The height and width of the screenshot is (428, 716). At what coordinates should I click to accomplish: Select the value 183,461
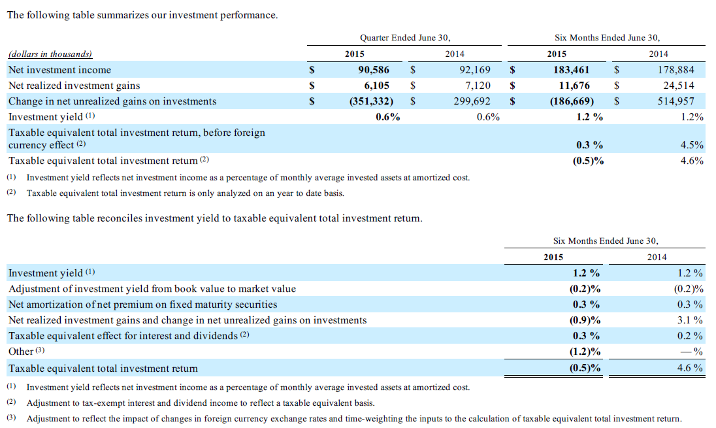[571, 70]
